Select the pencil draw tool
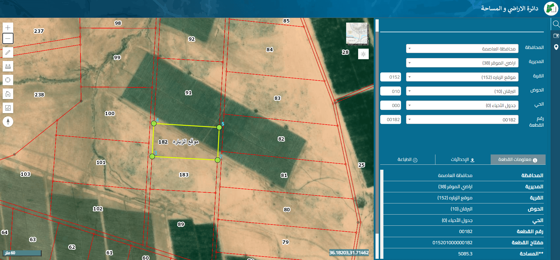 point(8,52)
